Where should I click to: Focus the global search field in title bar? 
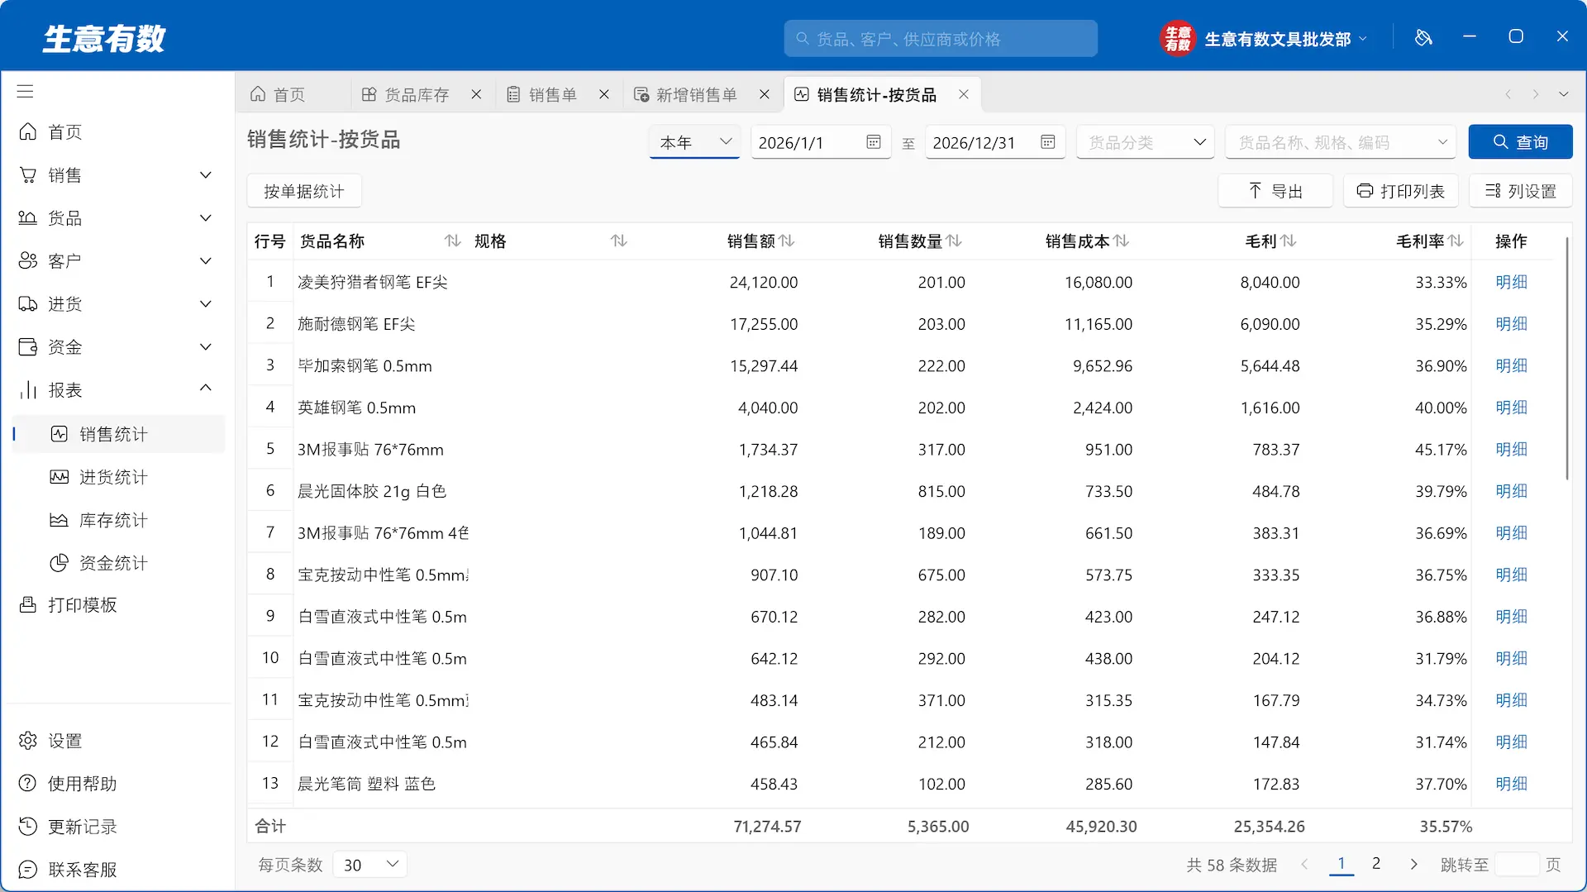941,39
